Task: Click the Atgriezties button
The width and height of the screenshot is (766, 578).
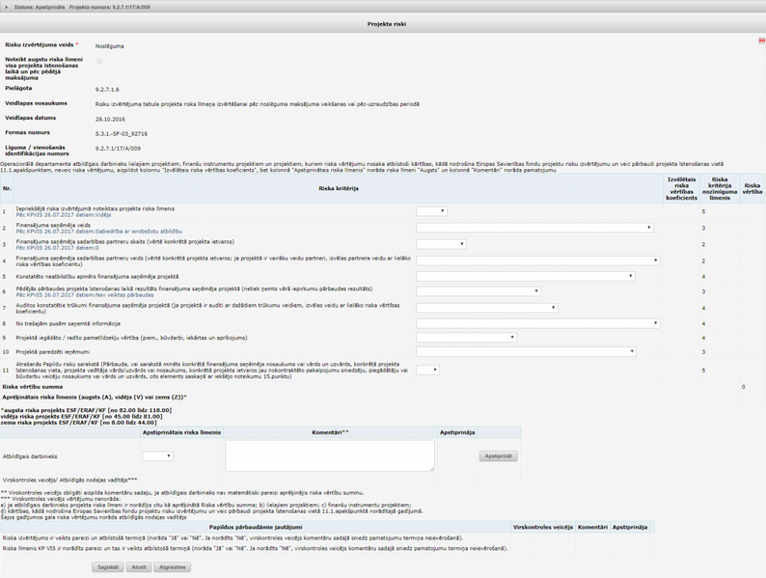Action: 173,567
